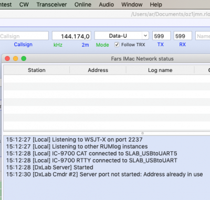Expand the Data-U mode dropdown
Screen dimensions: 210x200
pos(145,36)
